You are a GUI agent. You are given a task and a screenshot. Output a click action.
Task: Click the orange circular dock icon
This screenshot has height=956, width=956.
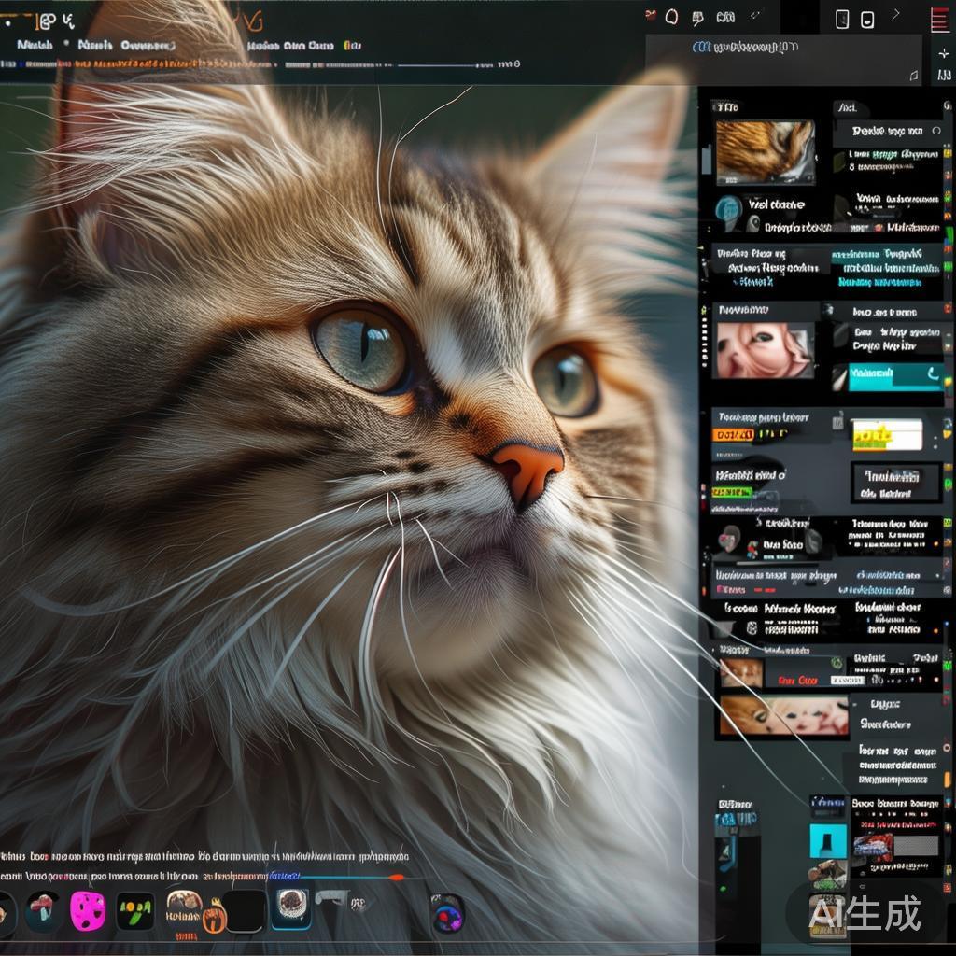tap(214, 919)
